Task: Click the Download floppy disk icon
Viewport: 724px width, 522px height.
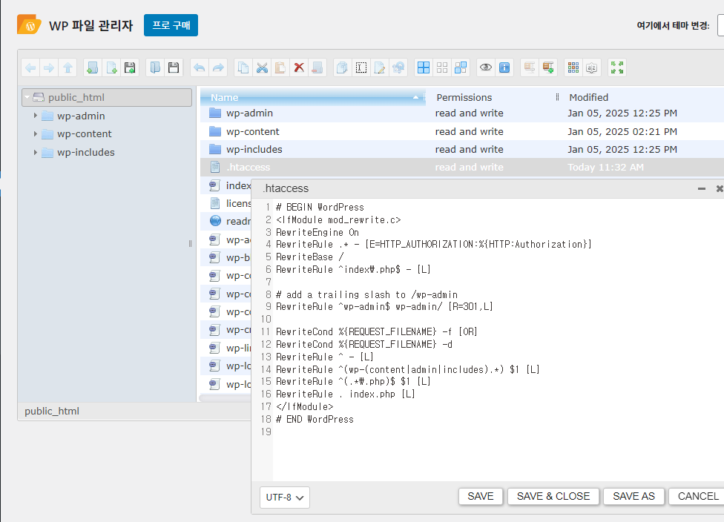Action: (x=174, y=68)
